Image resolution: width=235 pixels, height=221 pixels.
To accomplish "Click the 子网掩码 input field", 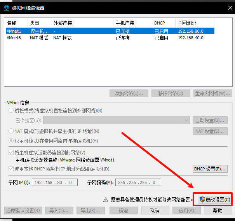I will [x=138, y=182].
